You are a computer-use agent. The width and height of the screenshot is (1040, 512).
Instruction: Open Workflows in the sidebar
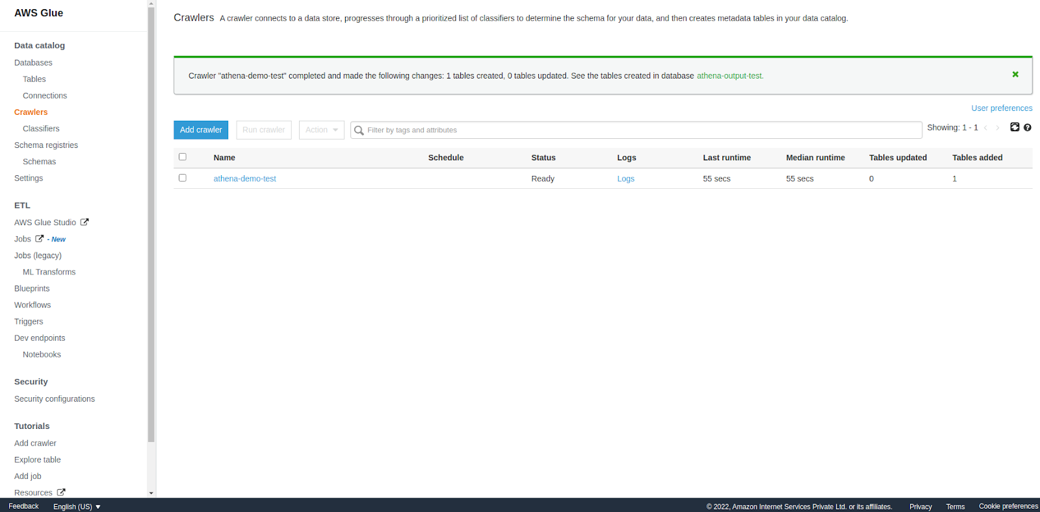(32, 305)
